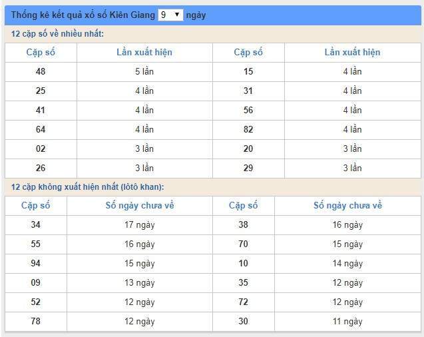This screenshot has height=337, width=424.
Task: Select pair number 30
Action: (x=244, y=321)
